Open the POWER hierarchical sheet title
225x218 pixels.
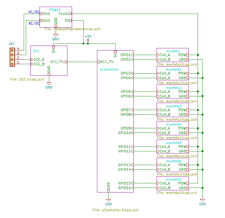pyautogui.click(x=55, y=10)
